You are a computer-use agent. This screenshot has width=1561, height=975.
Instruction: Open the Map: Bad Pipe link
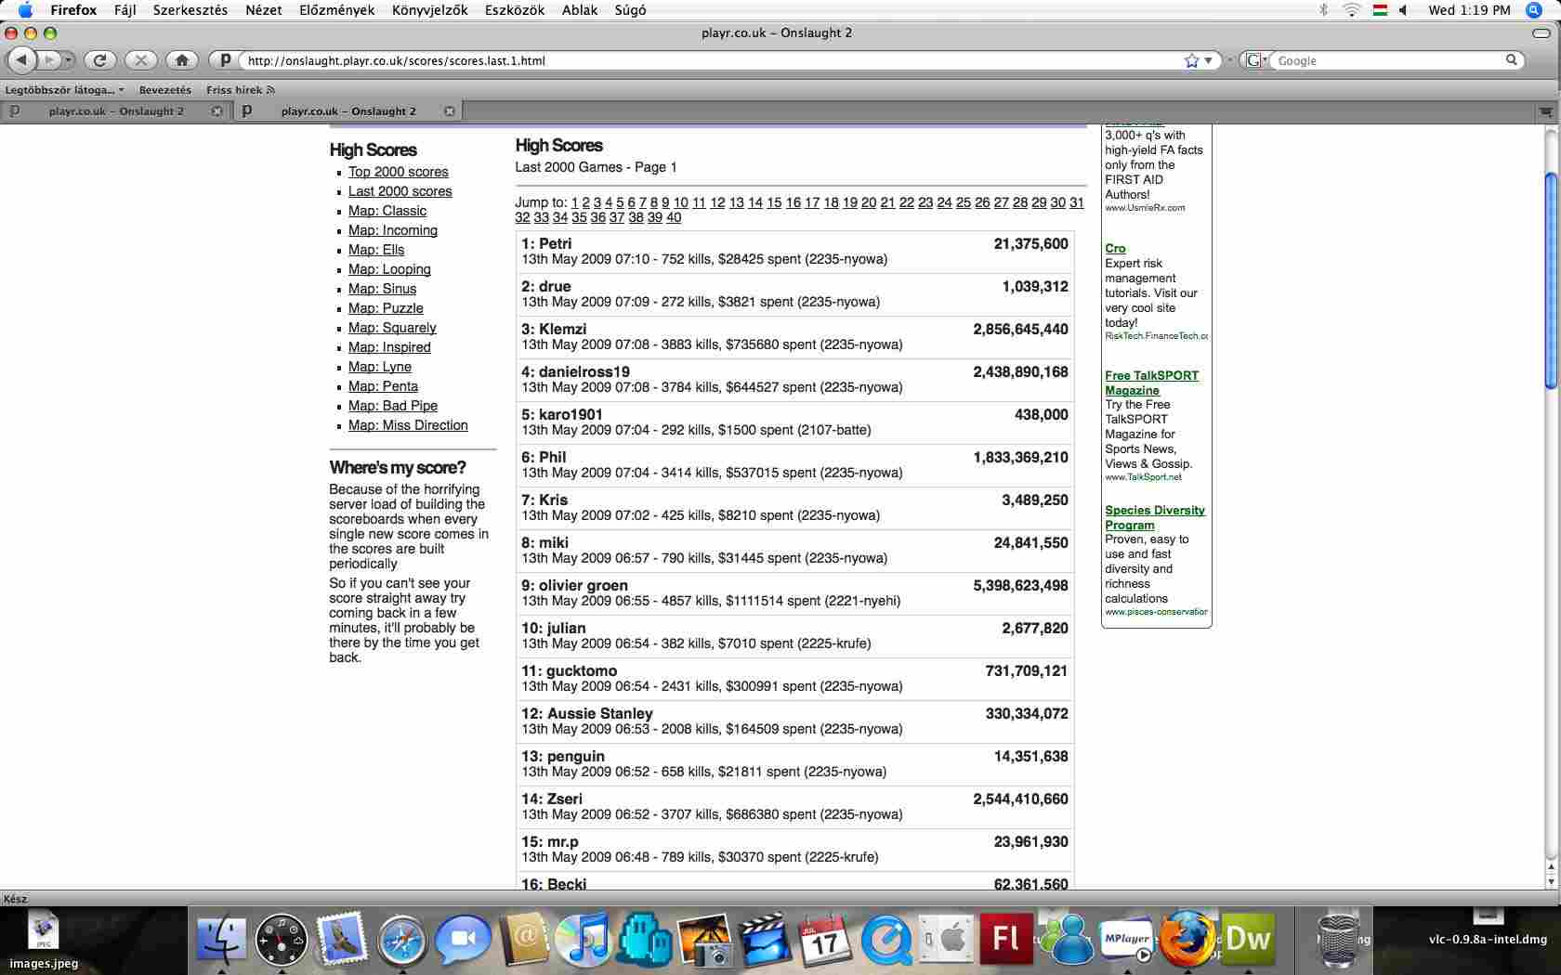(x=392, y=406)
